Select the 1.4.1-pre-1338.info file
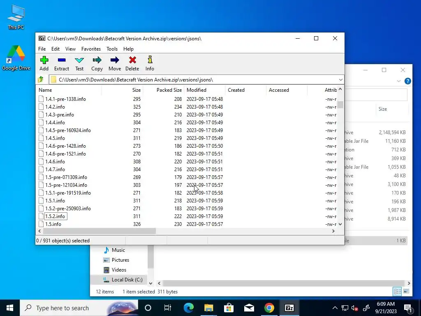The height and width of the screenshot is (316, 421). 65,99
